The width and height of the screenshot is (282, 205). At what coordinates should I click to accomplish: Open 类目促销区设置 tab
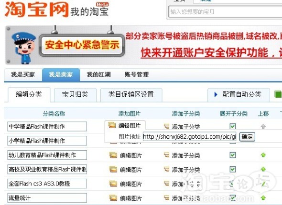tap(131, 94)
